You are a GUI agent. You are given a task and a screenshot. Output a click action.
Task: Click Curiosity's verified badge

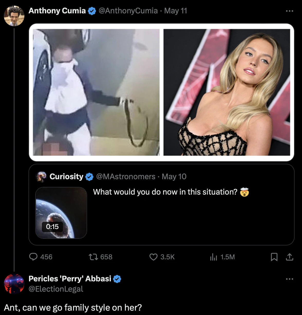[89, 177]
